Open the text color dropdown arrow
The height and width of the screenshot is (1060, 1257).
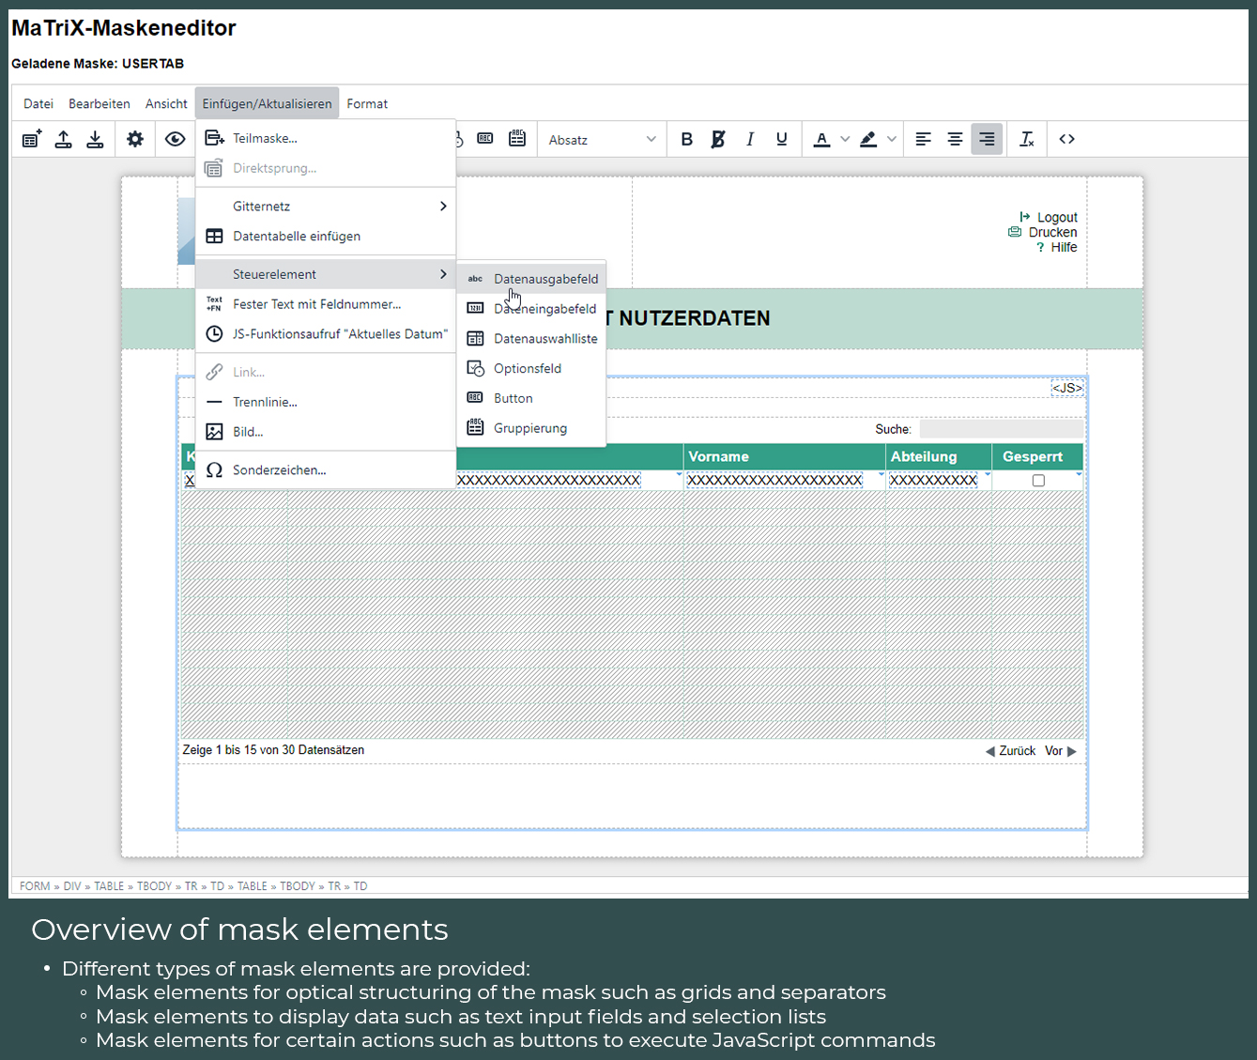(x=845, y=139)
